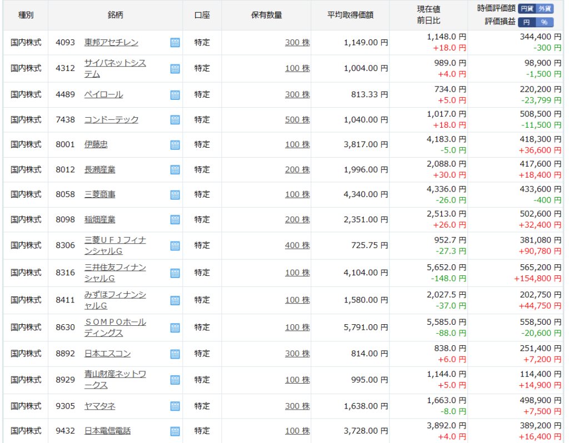The width and height of the screenshot is (569, 443).
Task: Click the 565,200 円 valuation amount
Action: pos(541,267)
